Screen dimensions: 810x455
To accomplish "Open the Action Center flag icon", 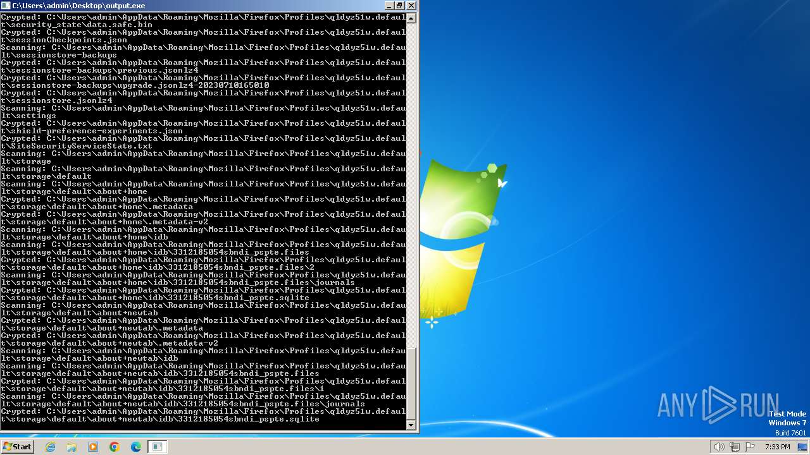I will pos(750,447).
